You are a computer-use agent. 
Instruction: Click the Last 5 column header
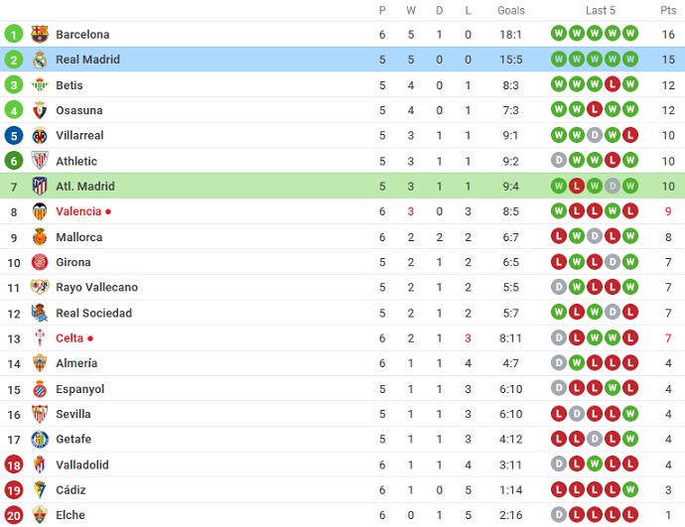pos(600,10)
